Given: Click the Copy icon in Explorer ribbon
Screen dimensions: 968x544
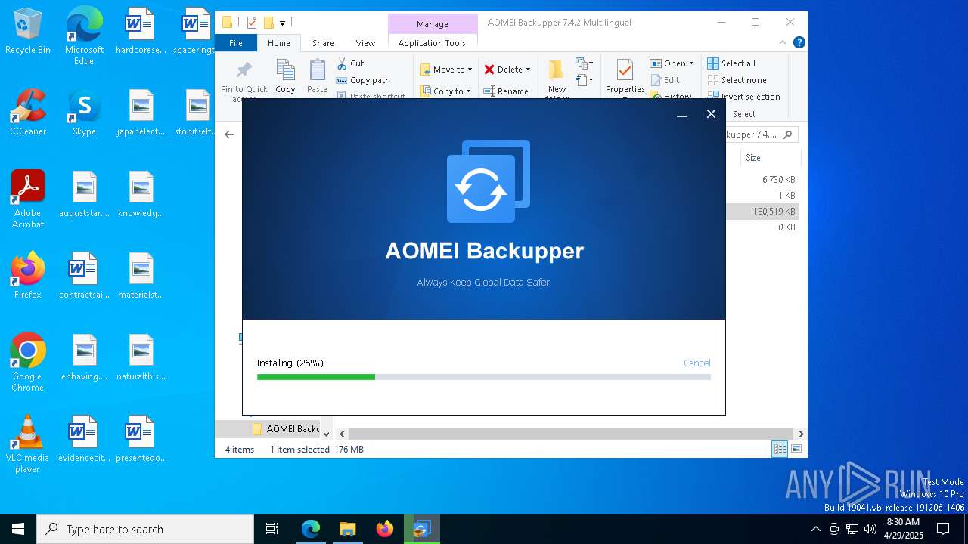Looking at the screenshot, I should (285, 76).
